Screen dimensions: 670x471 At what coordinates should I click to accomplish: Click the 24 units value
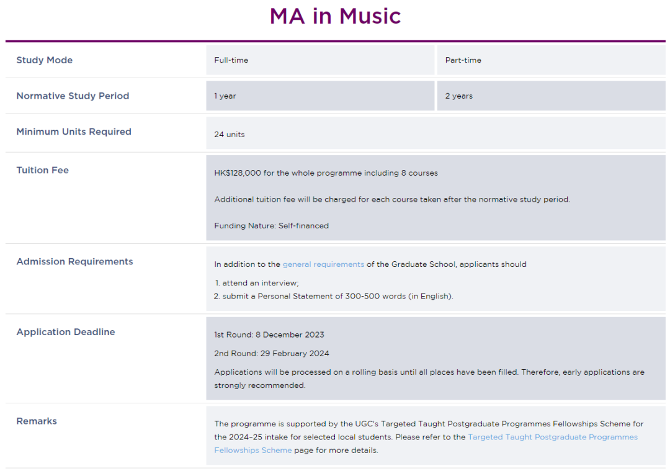tap(230, 134)
